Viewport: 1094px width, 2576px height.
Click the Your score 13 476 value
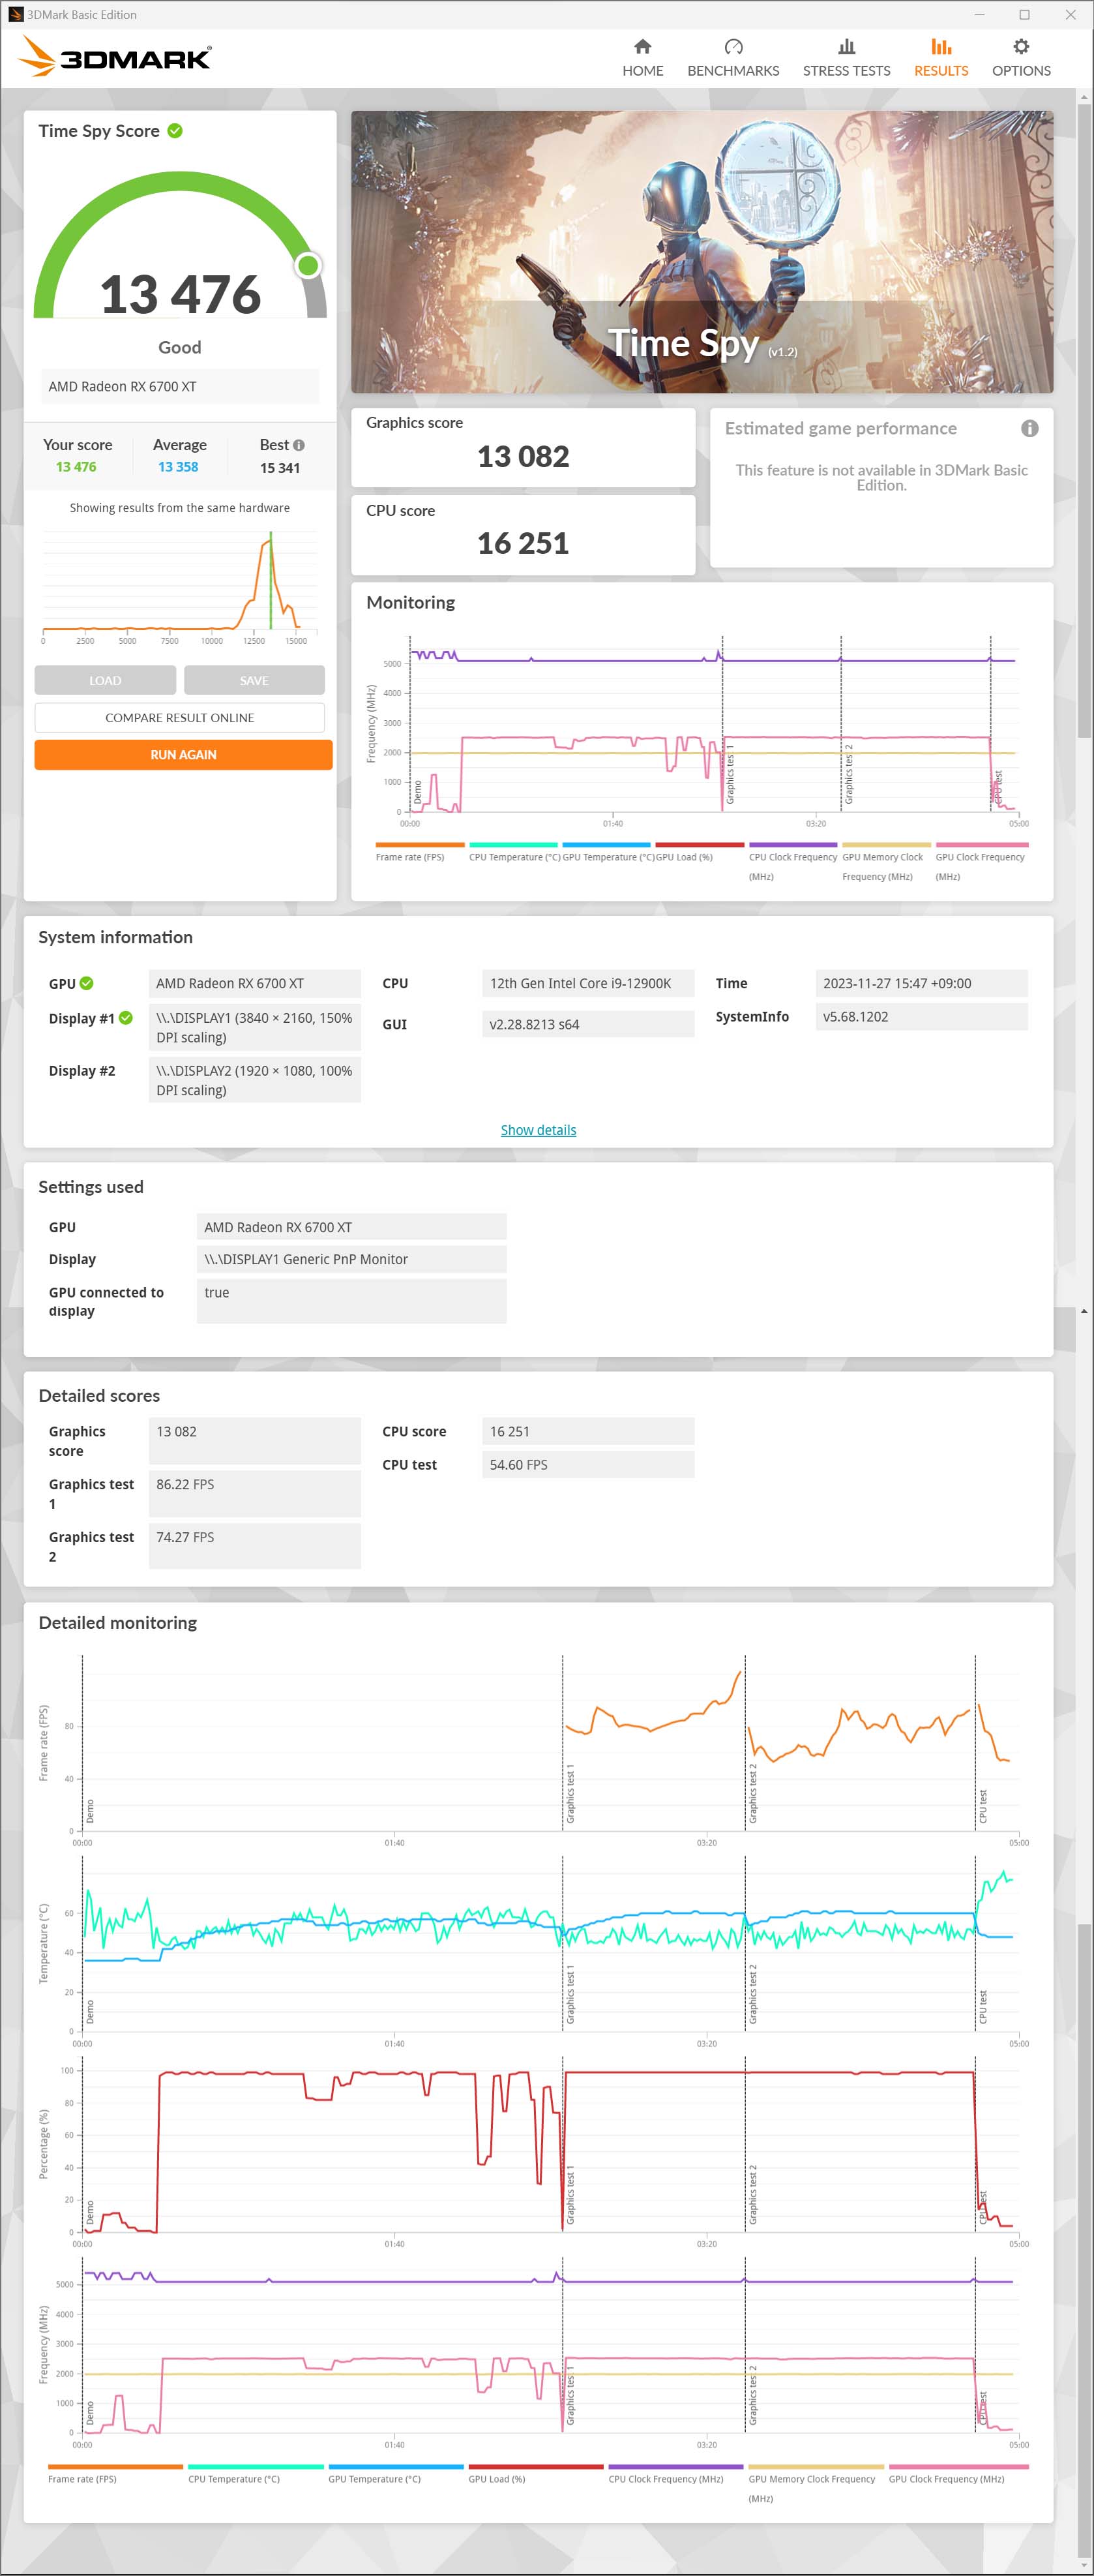(x=76, y=467)
